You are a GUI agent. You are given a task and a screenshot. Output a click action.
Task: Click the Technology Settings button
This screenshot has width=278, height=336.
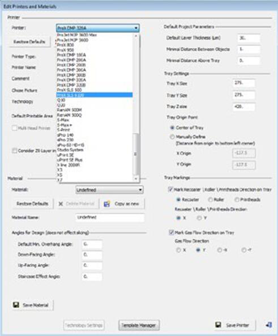pos(84,325)
